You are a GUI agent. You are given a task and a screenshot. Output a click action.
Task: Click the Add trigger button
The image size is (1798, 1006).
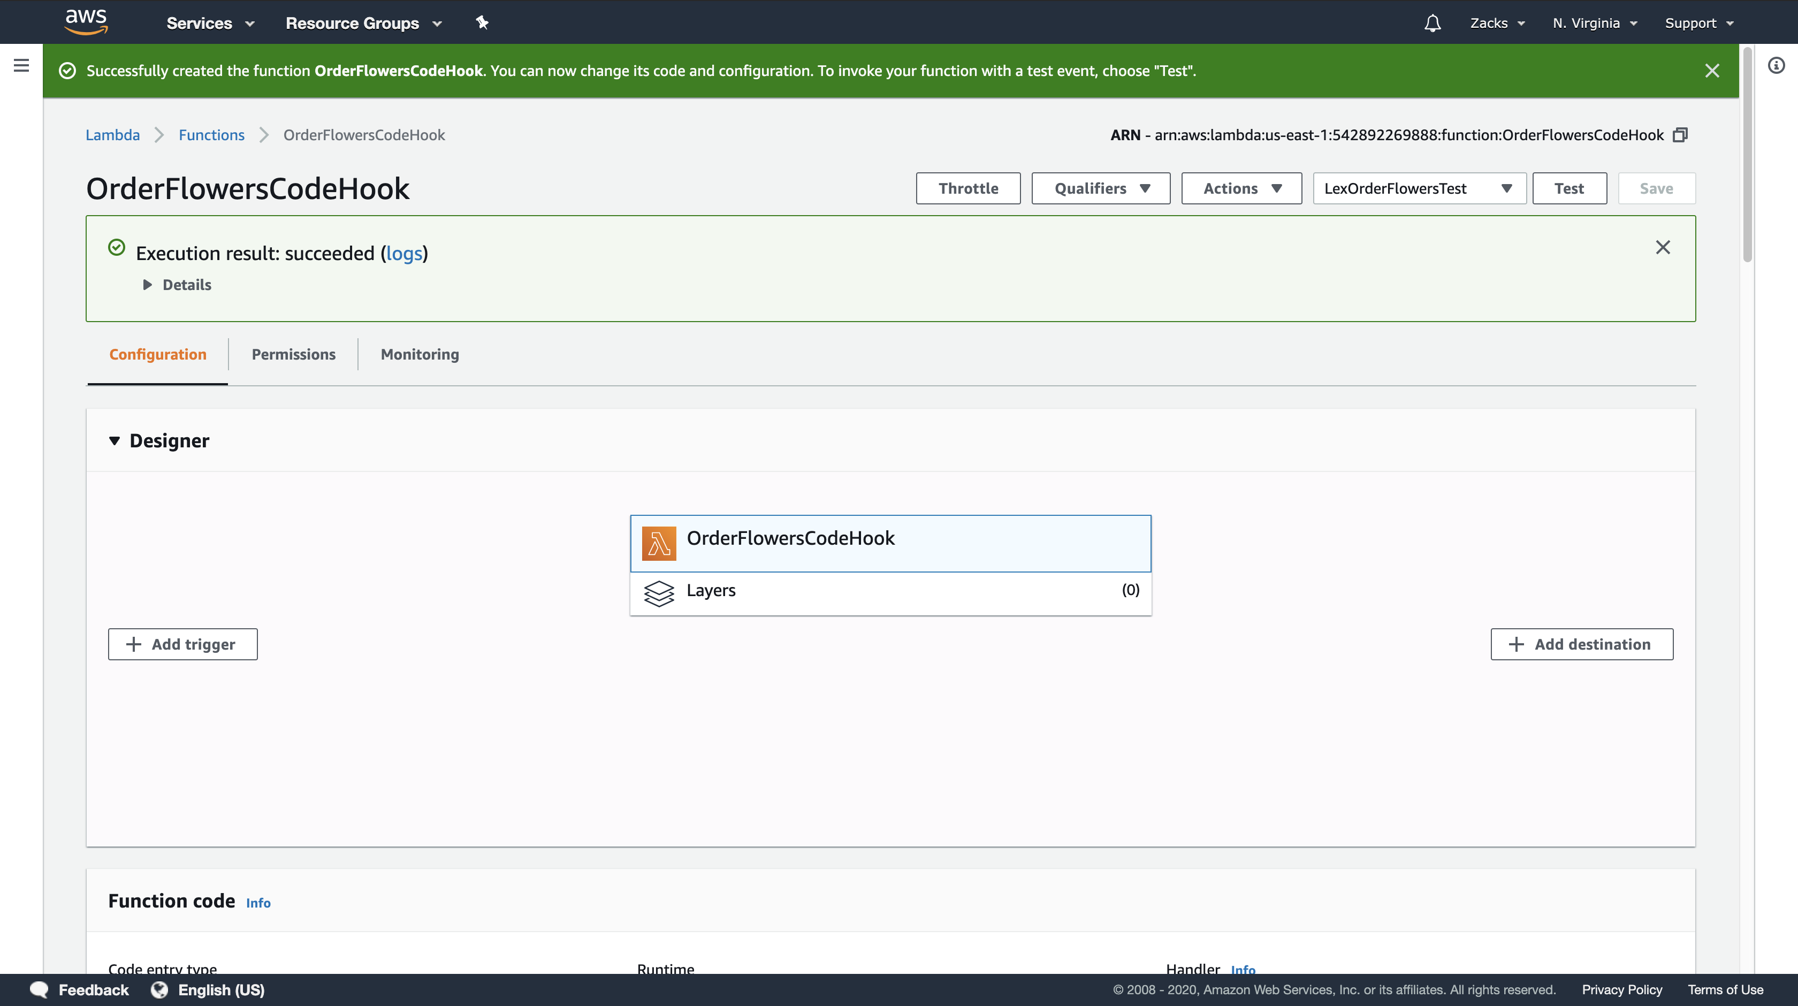pos(183,644)
